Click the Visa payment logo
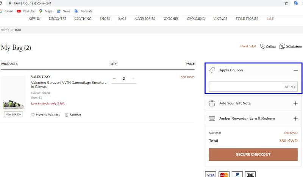 click(x=211, y=174)
